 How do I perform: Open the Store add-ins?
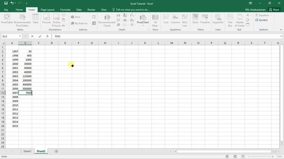[75, 17]
